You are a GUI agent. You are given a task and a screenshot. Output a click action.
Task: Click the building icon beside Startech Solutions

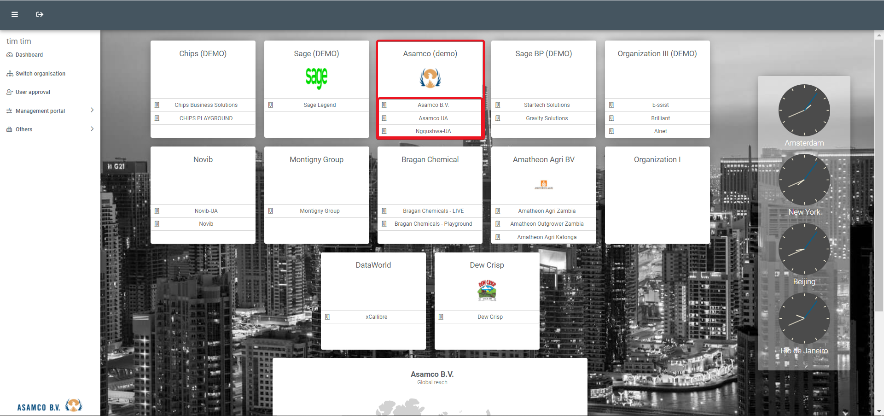click(x=498, y=105)
